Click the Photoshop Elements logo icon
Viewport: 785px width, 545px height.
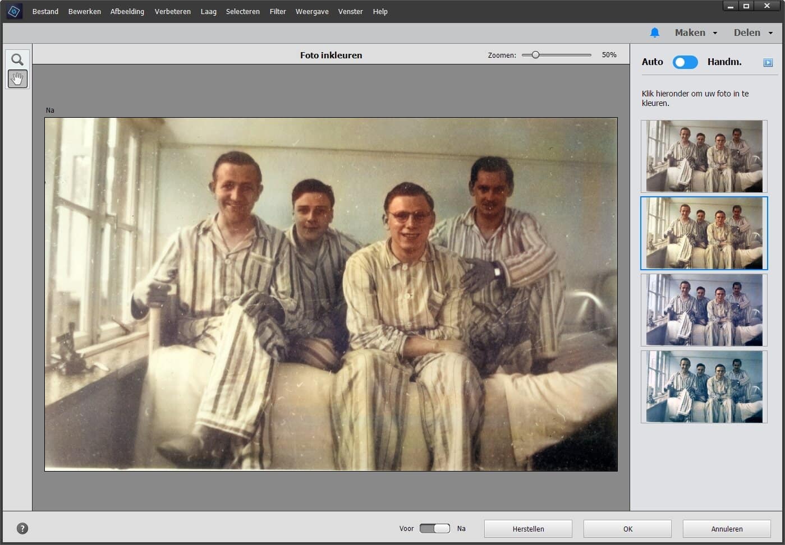coord(14,11)
